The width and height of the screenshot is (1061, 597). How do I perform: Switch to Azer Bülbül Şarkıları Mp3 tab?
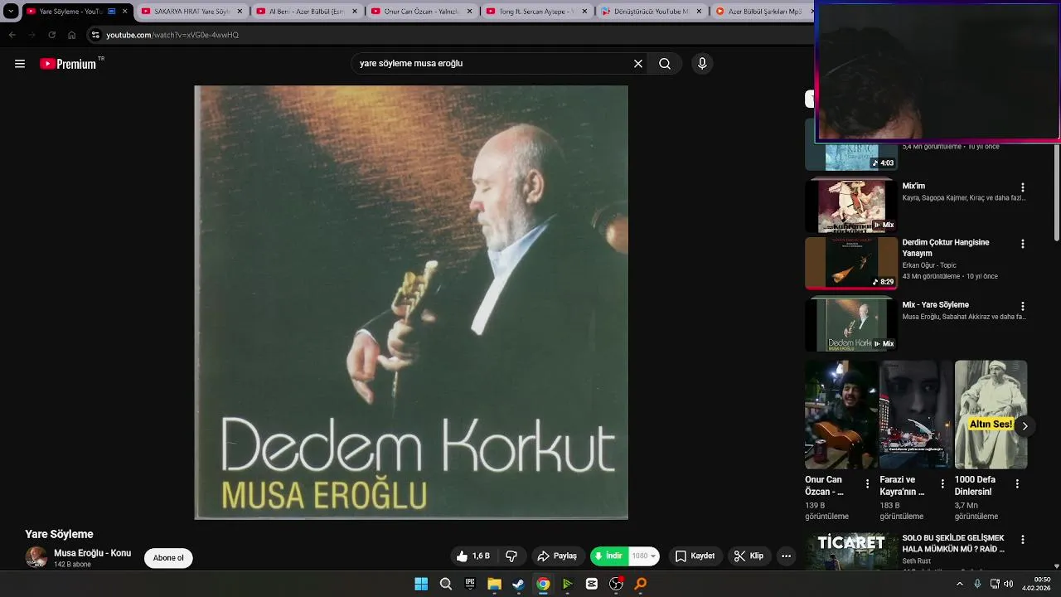point(761,12)
